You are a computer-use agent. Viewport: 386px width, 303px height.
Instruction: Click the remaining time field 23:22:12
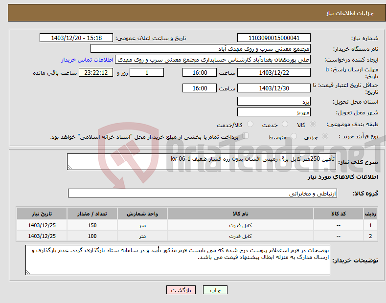pos(96,72)
